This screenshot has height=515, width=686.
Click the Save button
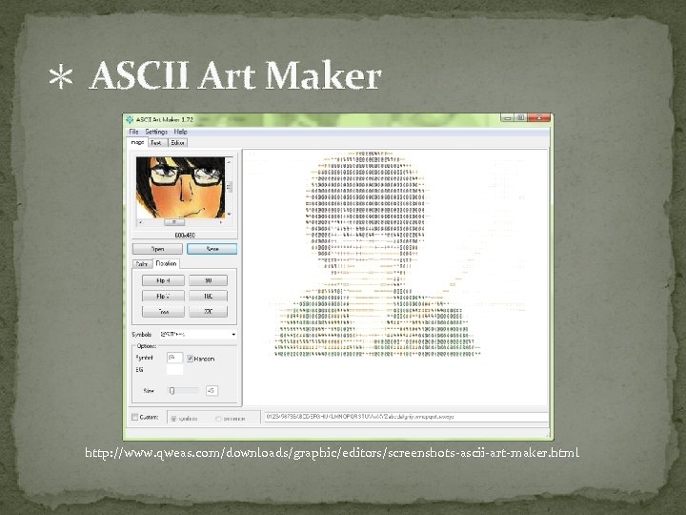click(x=212, y=249)
